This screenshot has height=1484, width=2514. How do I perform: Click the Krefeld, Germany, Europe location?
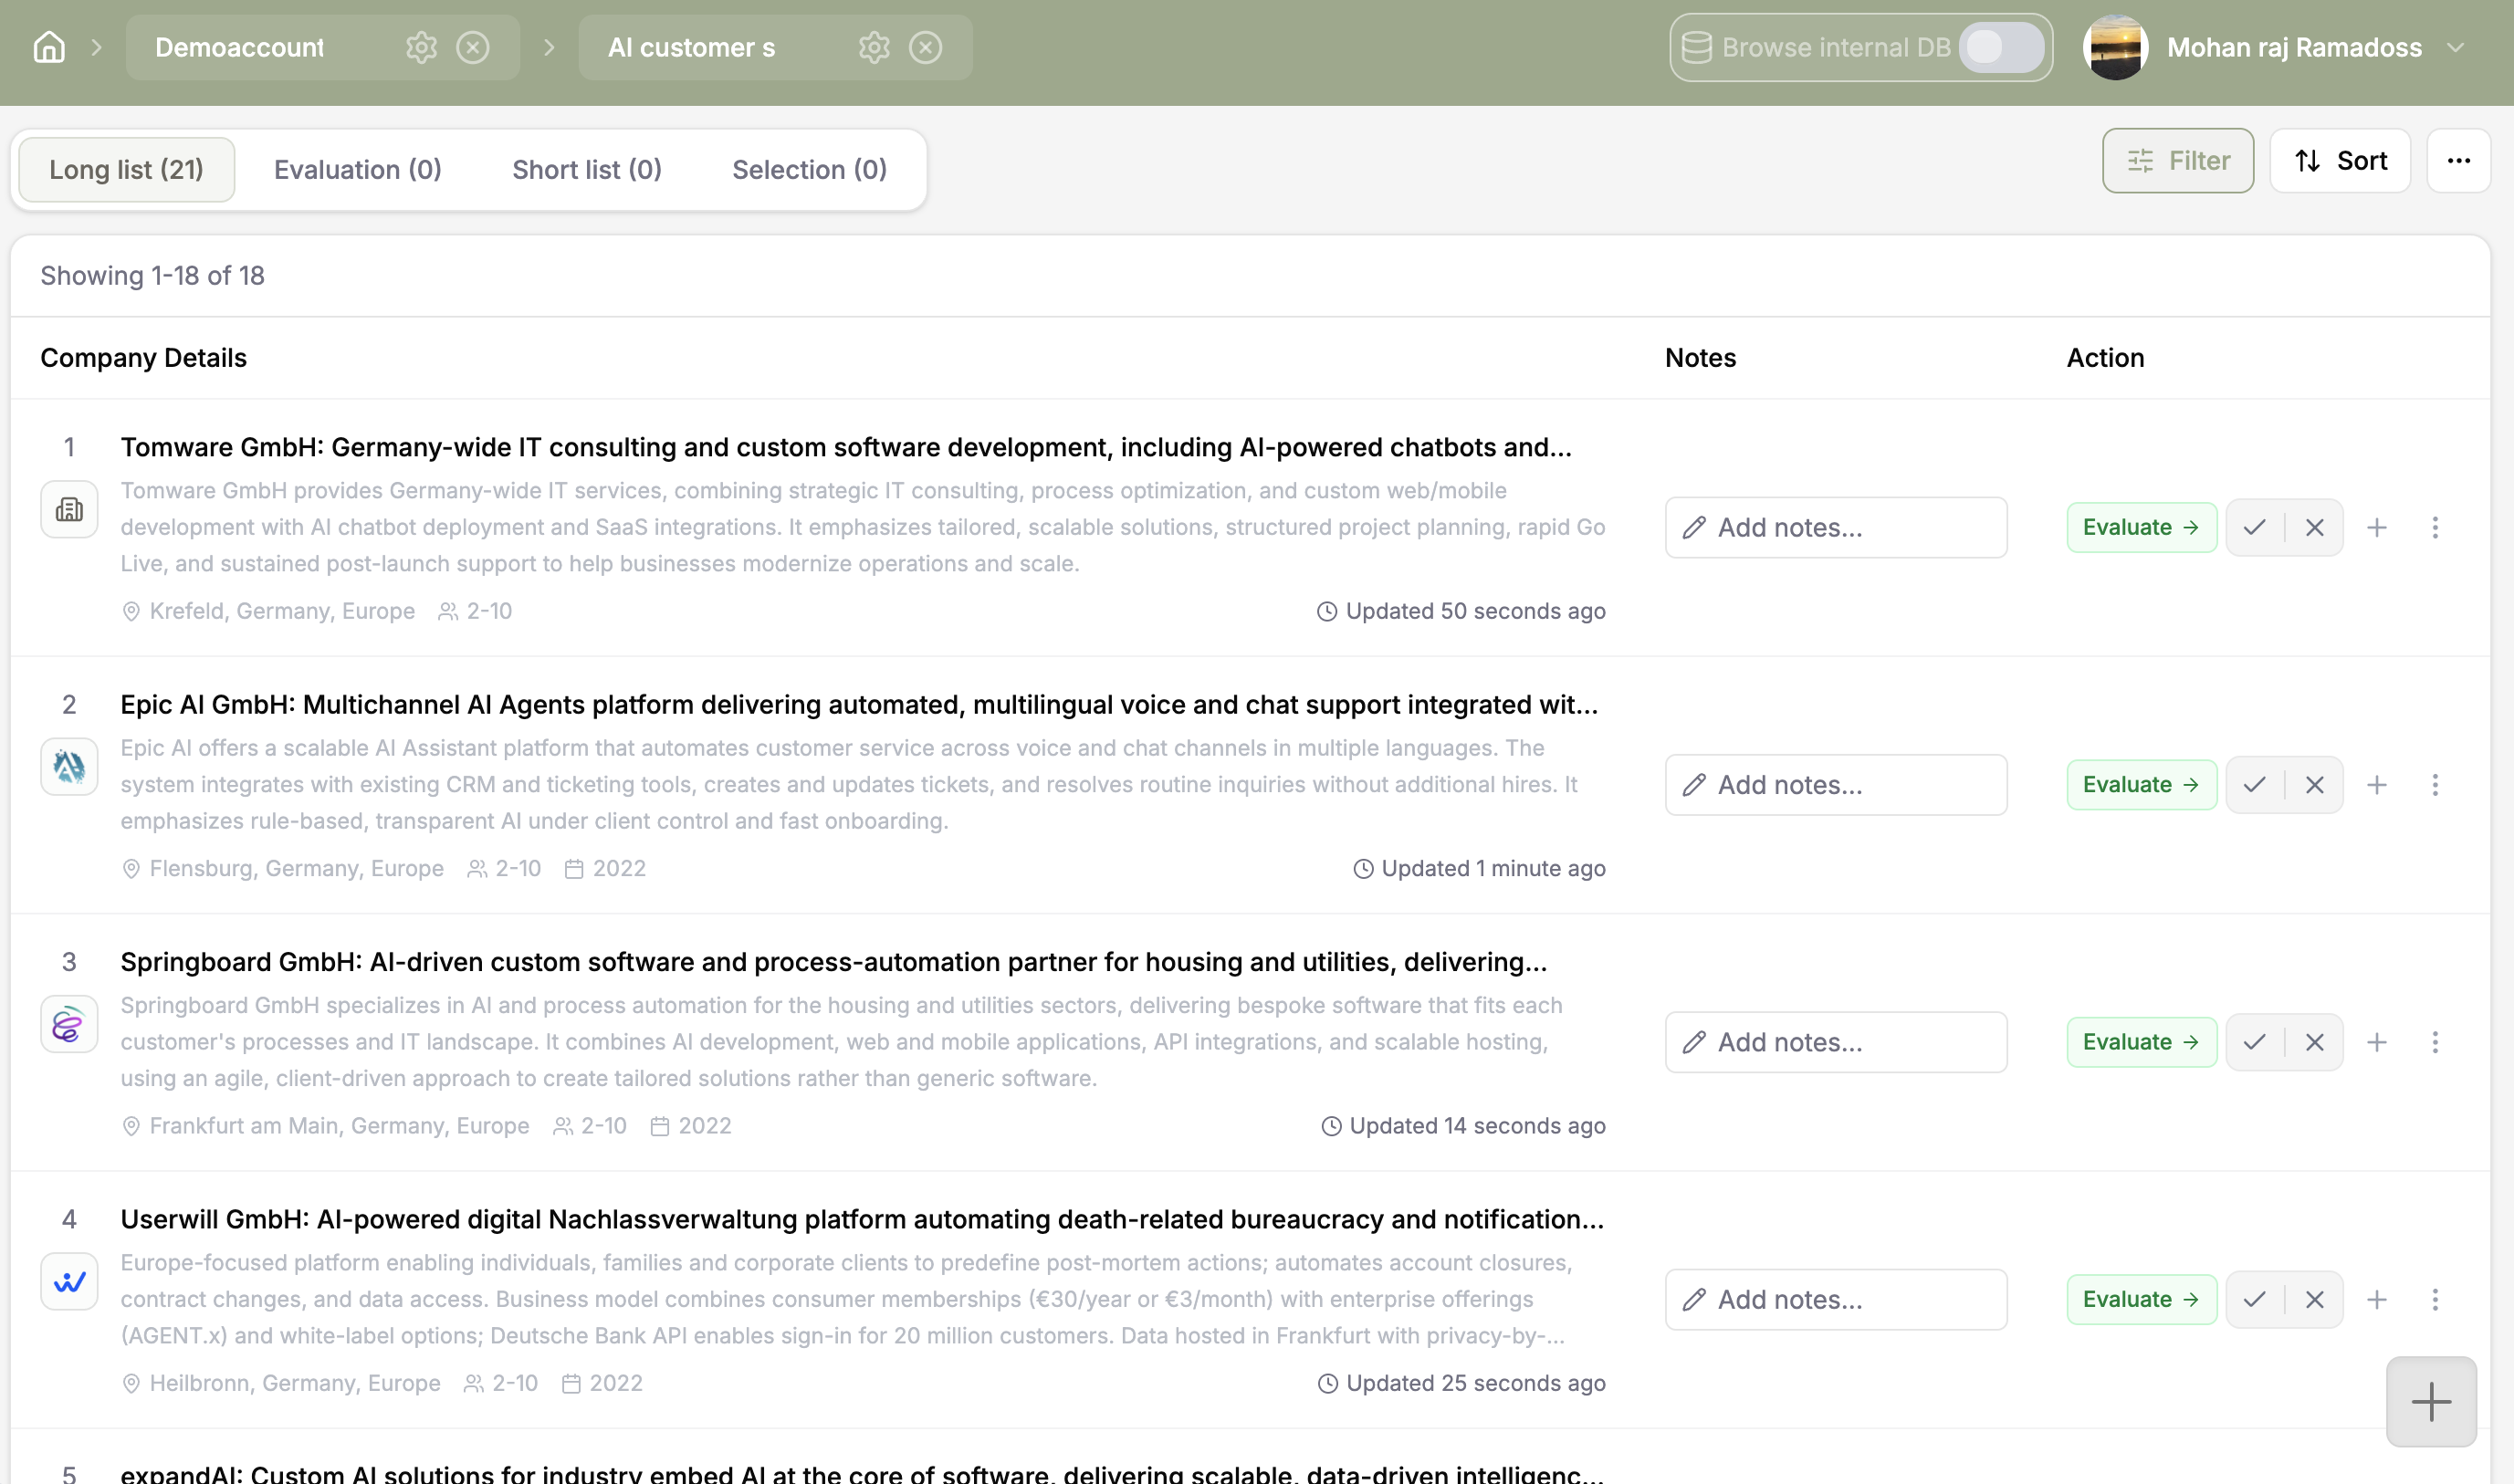282,611
